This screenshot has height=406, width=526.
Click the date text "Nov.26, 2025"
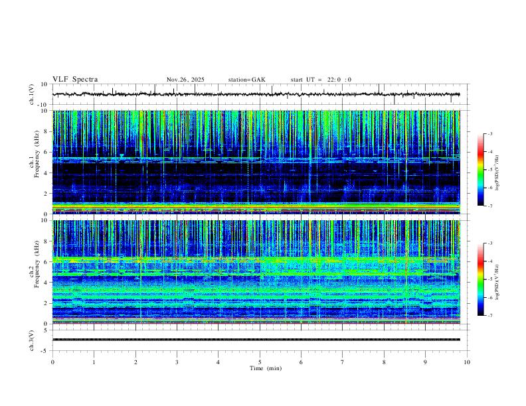185,80
